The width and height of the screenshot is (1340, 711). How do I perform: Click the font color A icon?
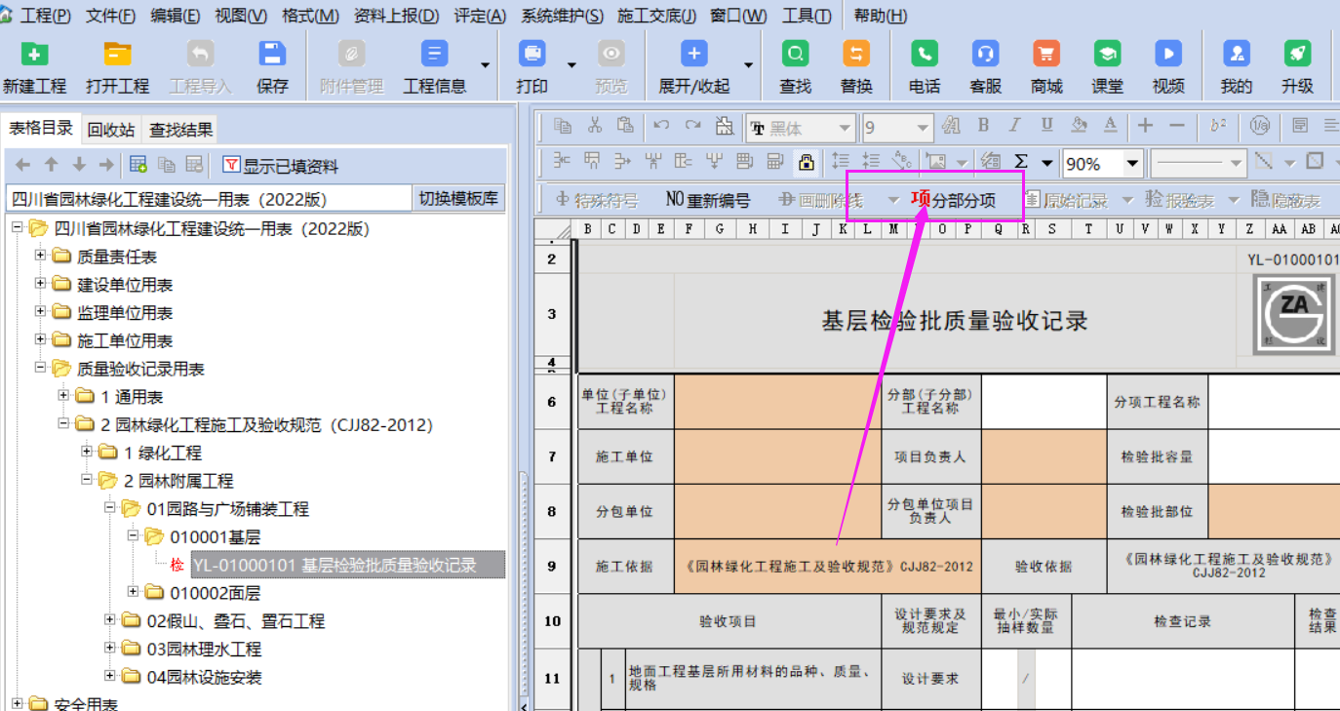click(x=1110, y=126)
